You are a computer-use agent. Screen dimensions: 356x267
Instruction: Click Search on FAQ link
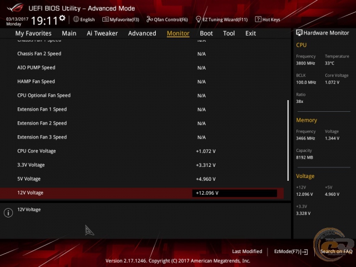(x=336, y=251)
